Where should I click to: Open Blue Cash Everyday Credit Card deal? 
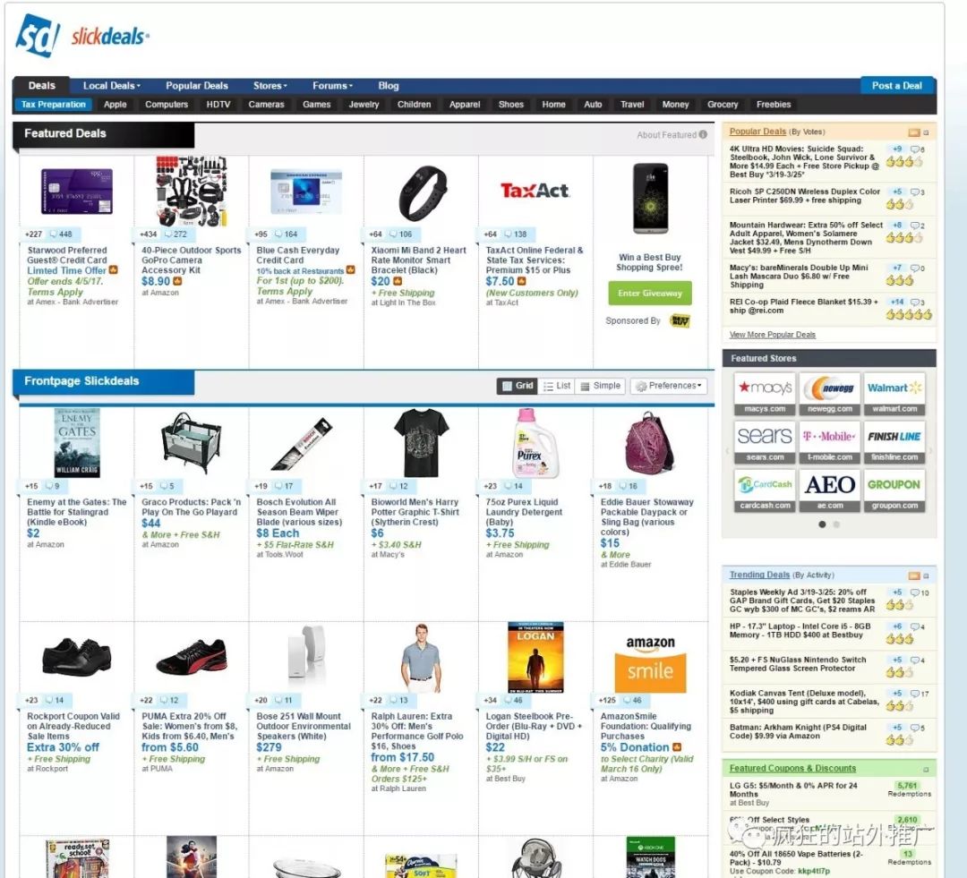[x=298, y=255]
